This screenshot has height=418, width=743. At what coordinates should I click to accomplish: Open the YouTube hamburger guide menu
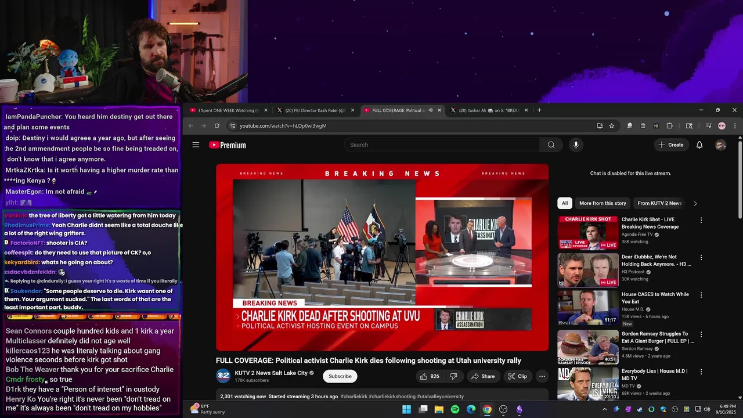point(196,145)
